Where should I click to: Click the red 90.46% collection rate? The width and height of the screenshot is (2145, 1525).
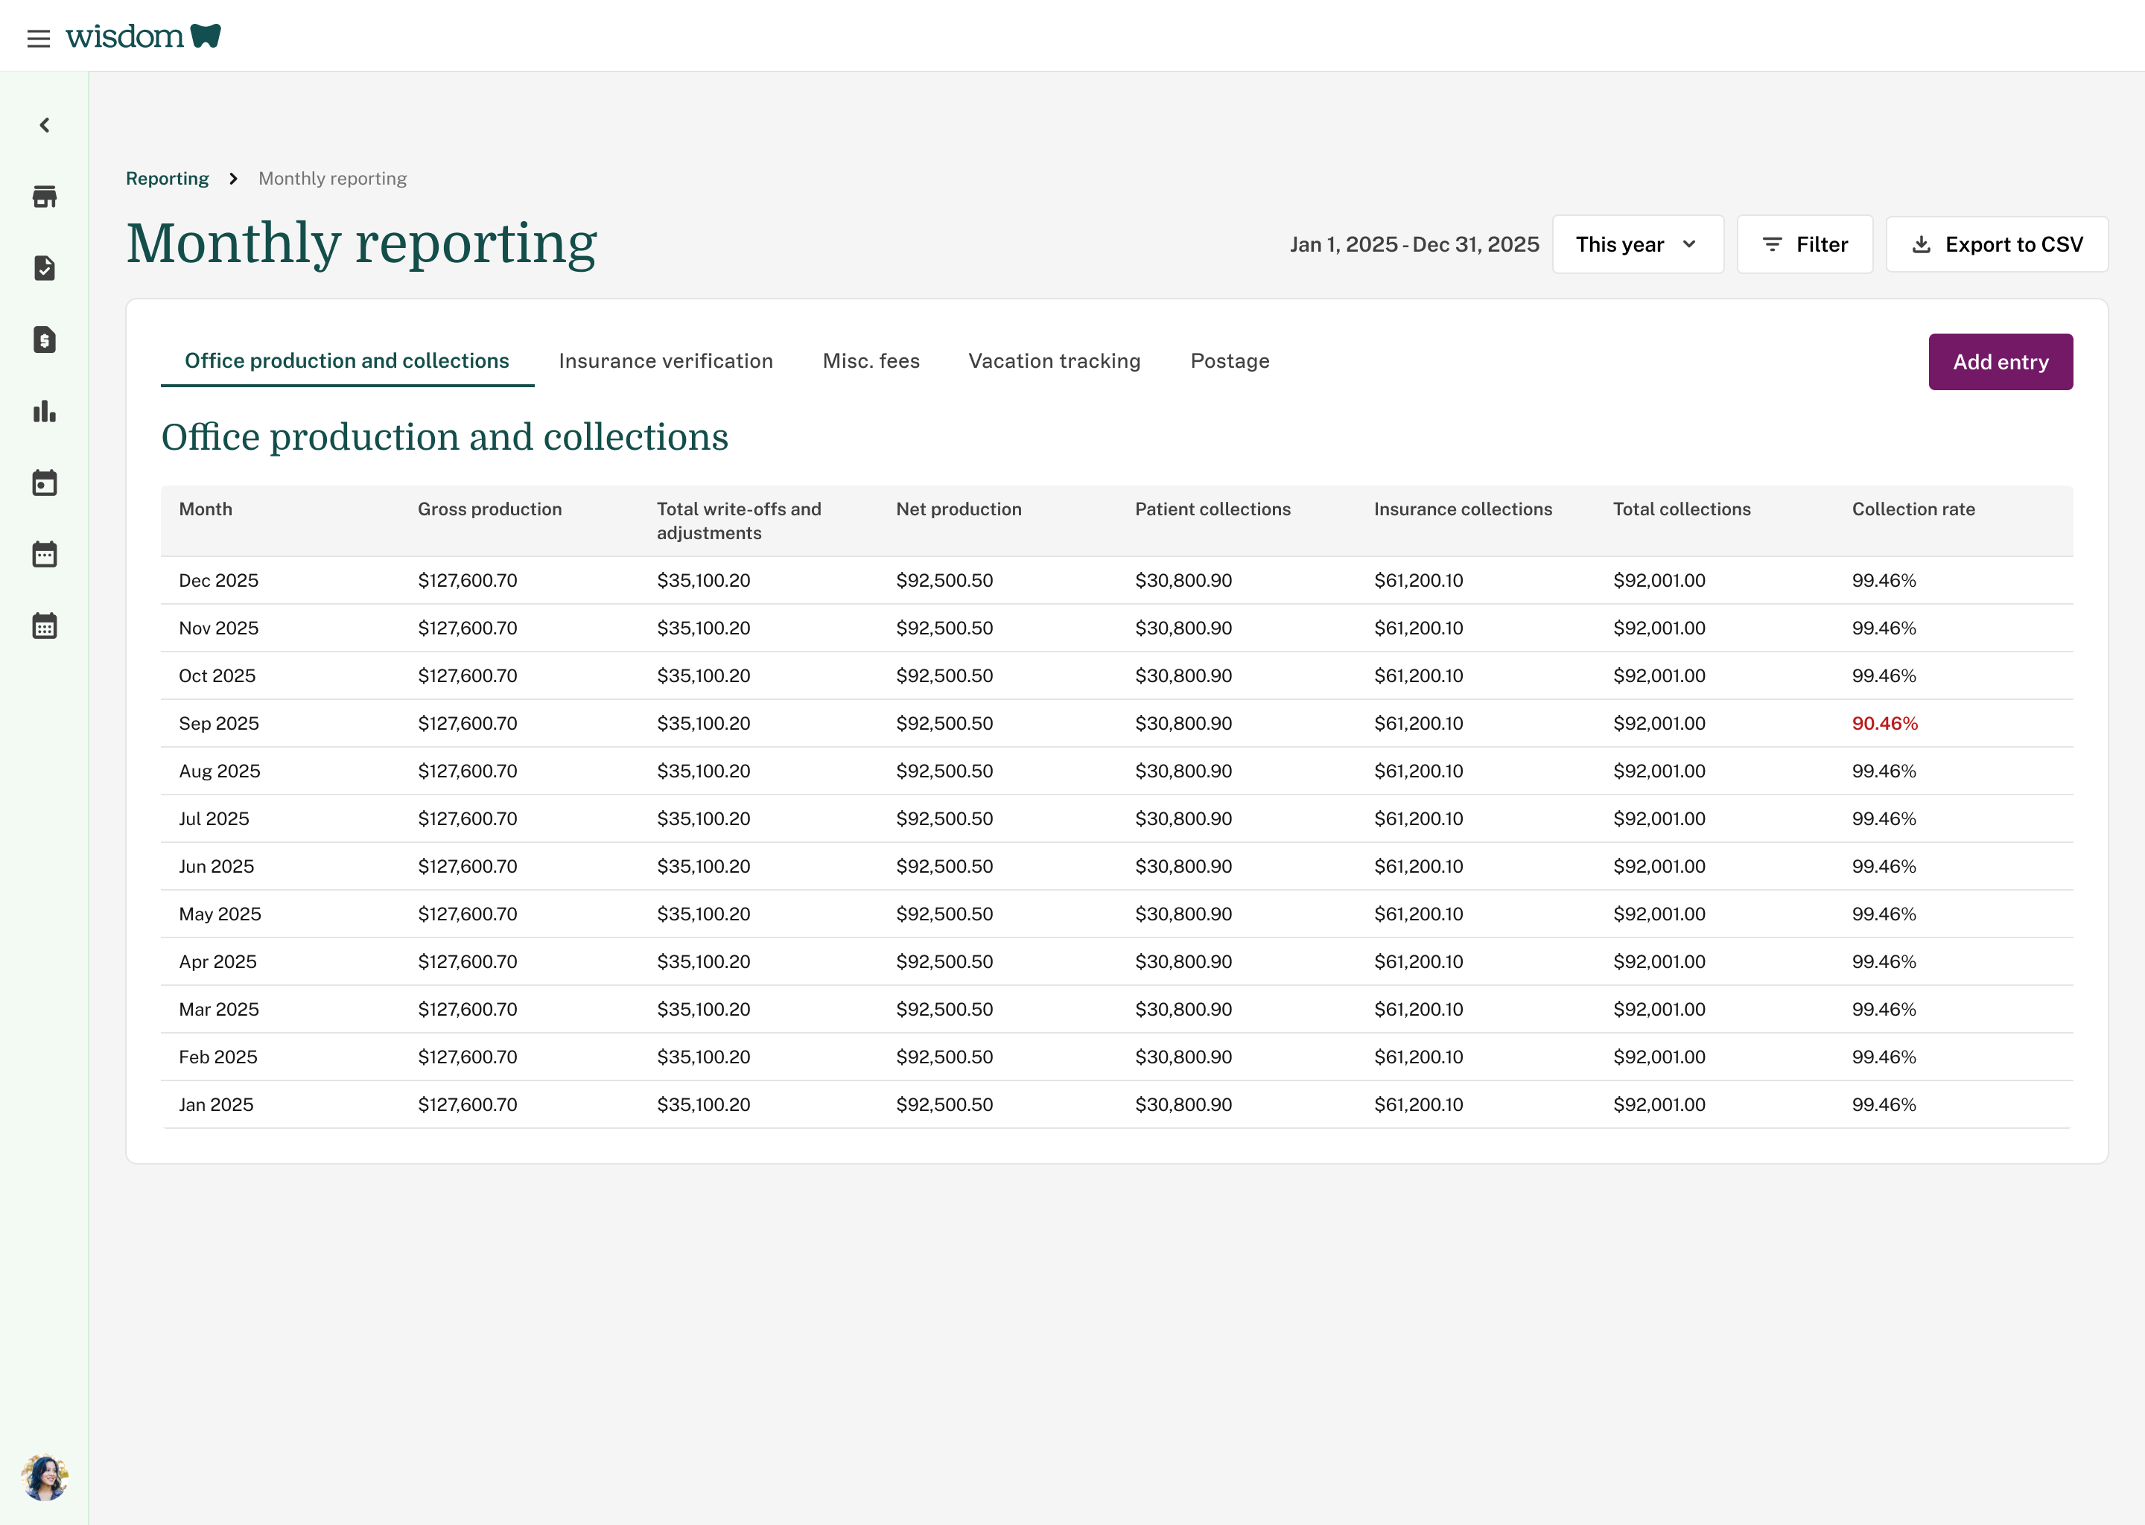click(x=1884, y=723)
